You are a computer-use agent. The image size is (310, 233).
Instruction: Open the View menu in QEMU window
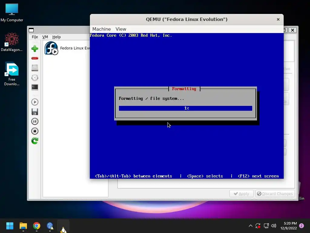[x=121, y=29]
